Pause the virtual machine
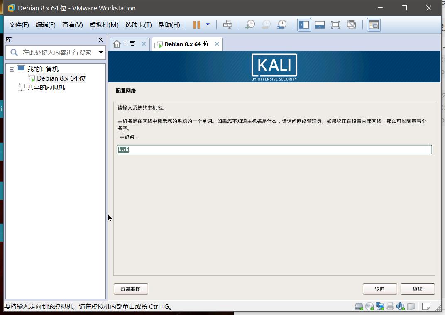The width and height of the screenshot is (445, 315). 197,24
